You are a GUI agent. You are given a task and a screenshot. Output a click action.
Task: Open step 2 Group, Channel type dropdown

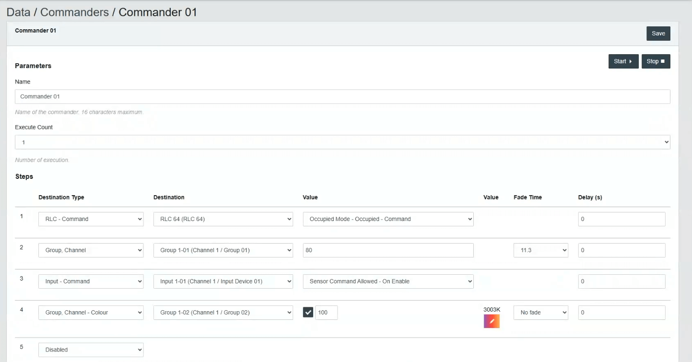[x=91, y=250]
